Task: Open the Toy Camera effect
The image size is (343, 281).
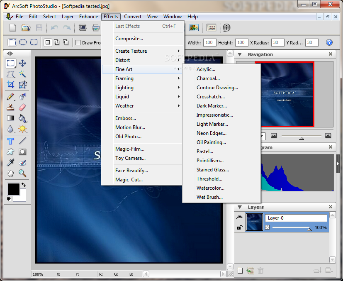Action: click(x=142, y=158)
